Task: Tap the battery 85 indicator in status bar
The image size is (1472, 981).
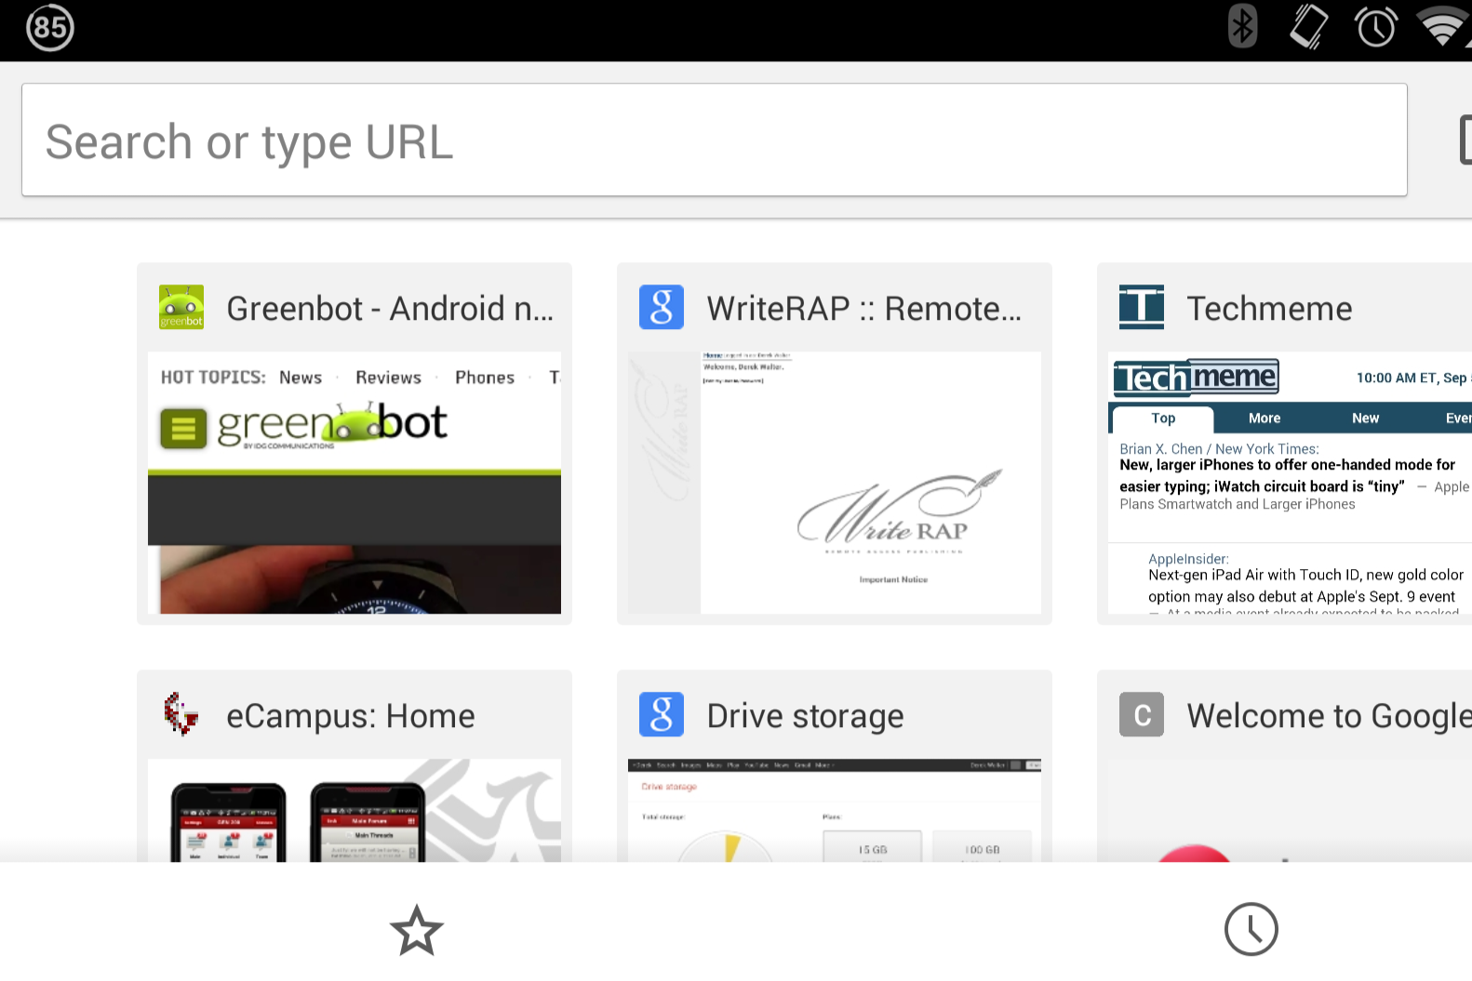Action: [50, 28]
